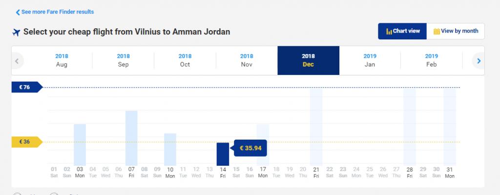This screenshot has width=500, height=195.
Task: Switch to the View by month button
Action: 456,31
